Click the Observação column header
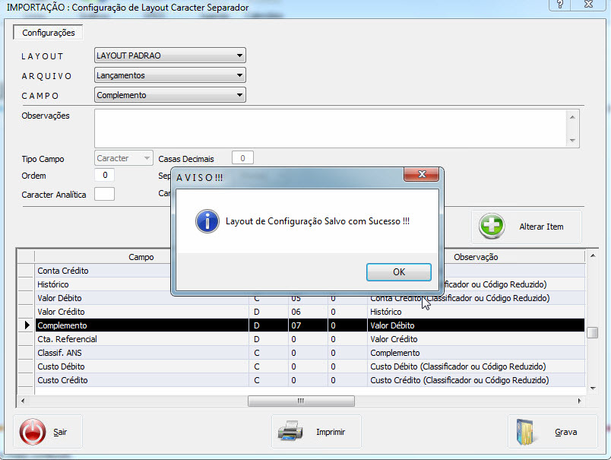The height and width of the screenshot is (460, 611). click(475, 257)
